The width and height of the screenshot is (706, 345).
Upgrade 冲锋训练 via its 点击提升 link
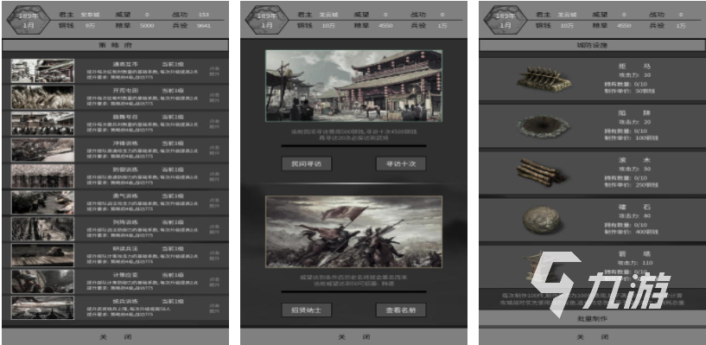coord(214,150)
